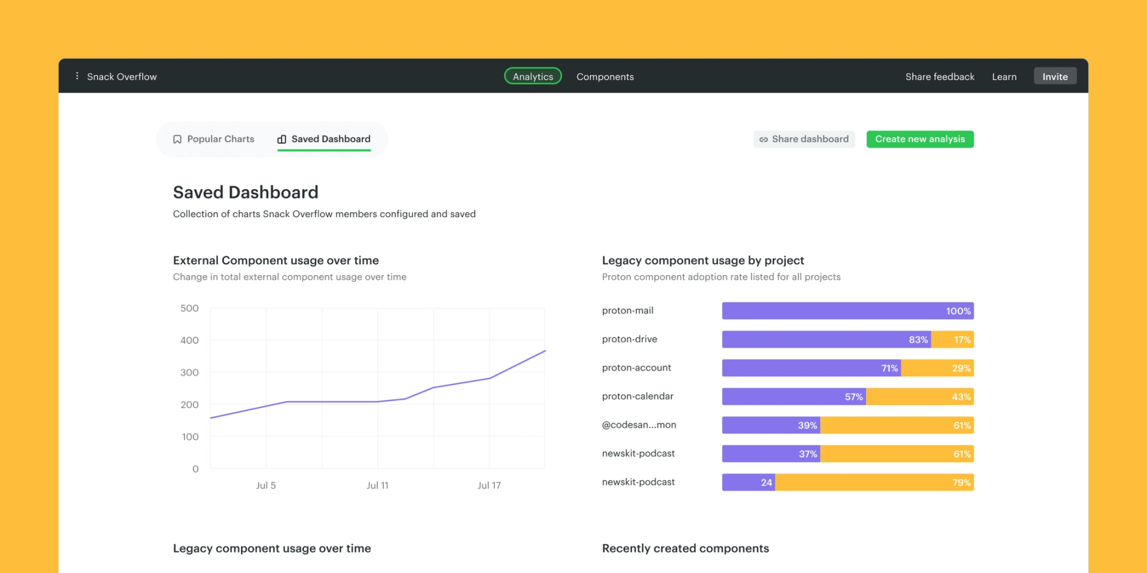The width and height of the screenshot is (1147, 573).
Task: Click the 100 y-axis label
Action: point(190,437)
